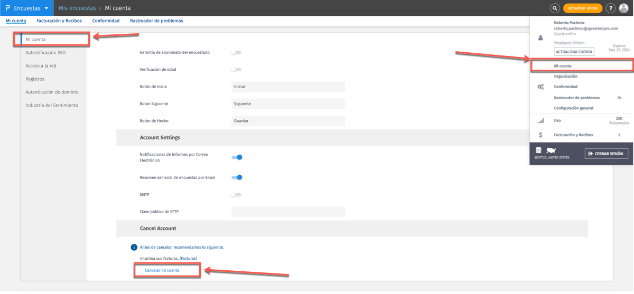Disable Notificaciones de Informes por Correo

[237, 157]
